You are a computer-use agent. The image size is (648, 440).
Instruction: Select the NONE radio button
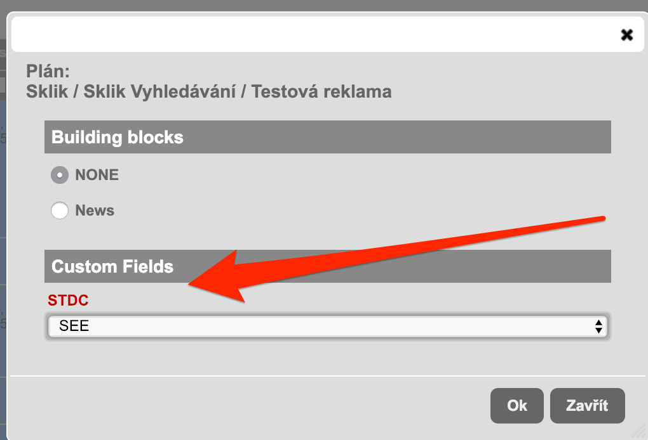click(x=60, y=175)
